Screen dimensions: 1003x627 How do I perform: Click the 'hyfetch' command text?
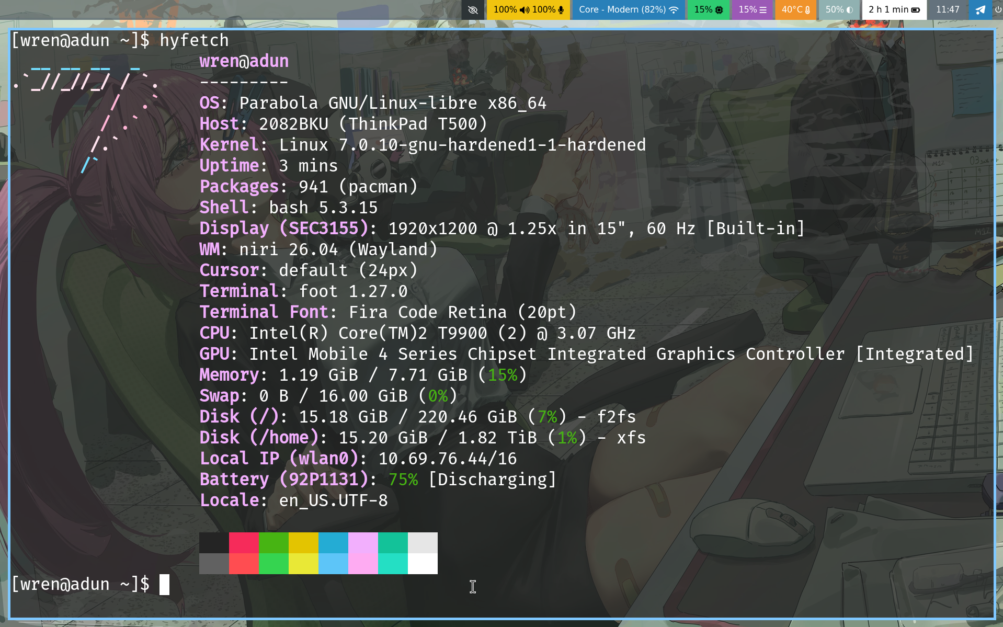(x=194, y=40)
